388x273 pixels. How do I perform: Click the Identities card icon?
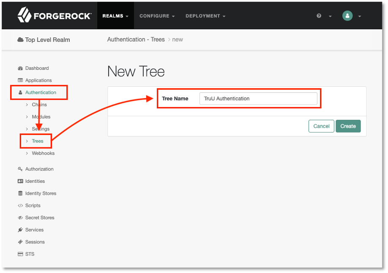pyautogui.click(x=20, y=181)
